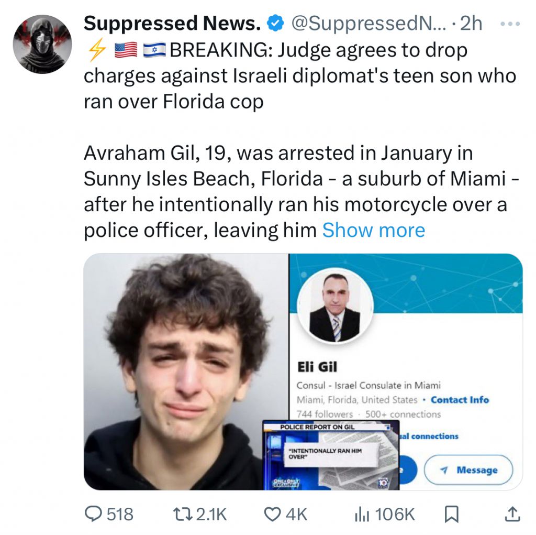Click the Message button in image

pyautogui.click(x=468, y=470)
